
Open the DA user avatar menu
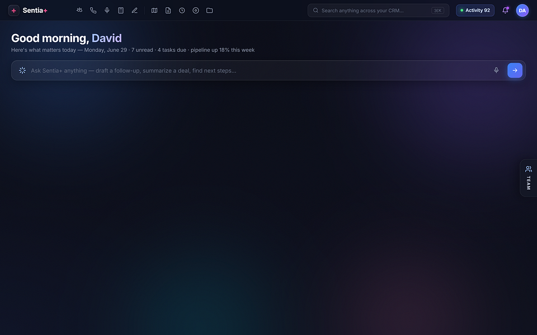click(522, 11)
